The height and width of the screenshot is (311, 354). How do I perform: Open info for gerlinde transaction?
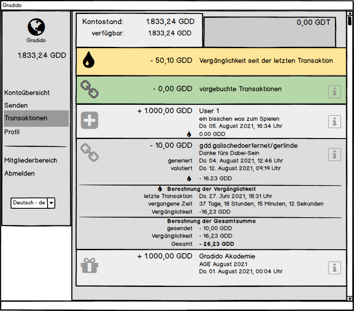tap(334, 155)
